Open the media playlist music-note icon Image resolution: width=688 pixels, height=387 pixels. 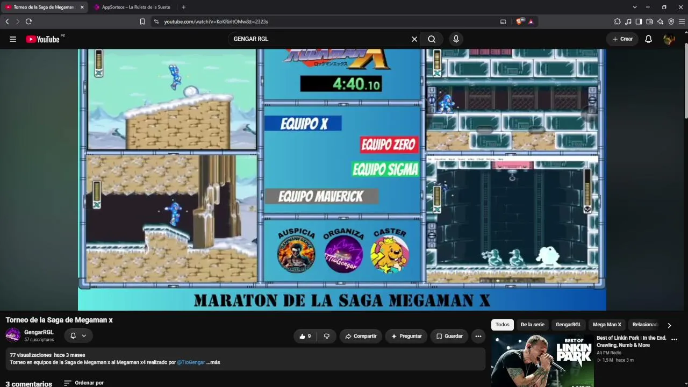(x=628, y=21)
